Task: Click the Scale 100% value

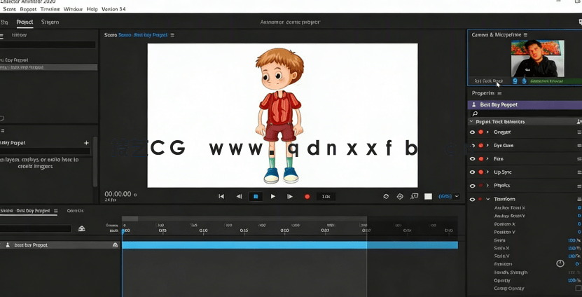Action: [574, 240]
